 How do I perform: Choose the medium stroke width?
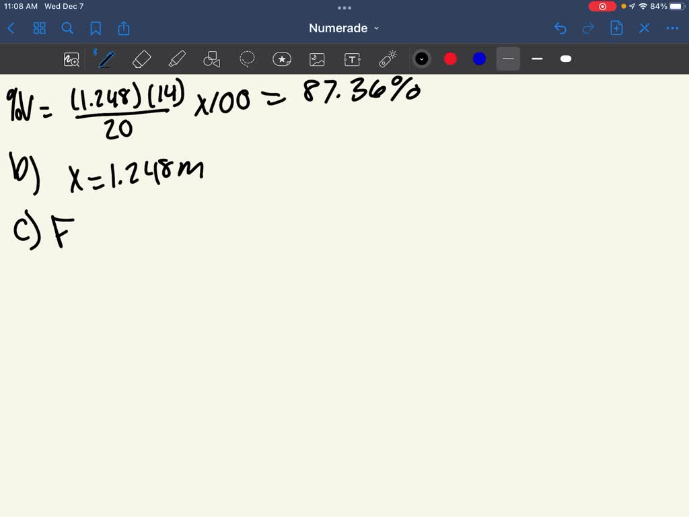[x=537, y=59]
